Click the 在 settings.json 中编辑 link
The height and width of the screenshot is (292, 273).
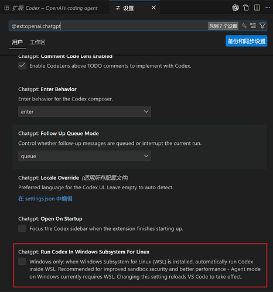45,199
